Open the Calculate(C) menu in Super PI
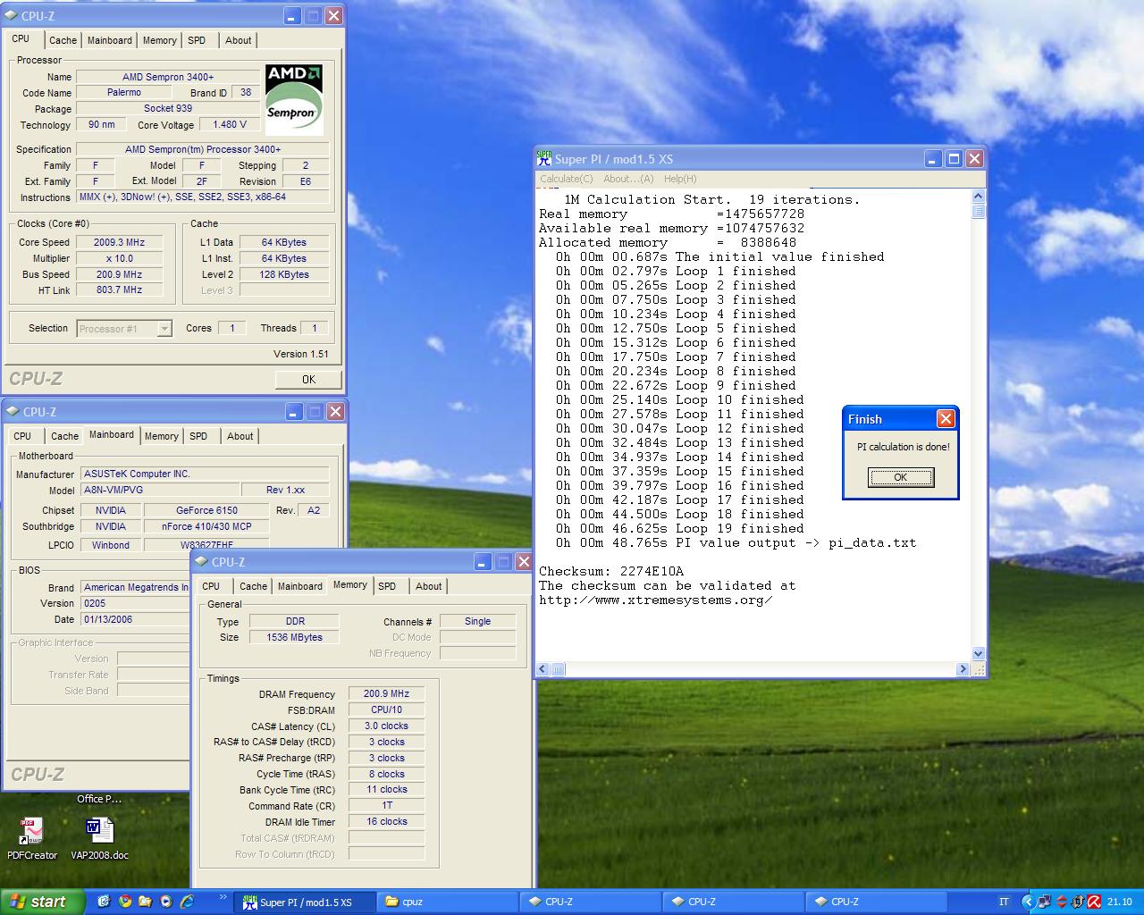This screenshot has width=1144, height=915. click(x=566, y=179)
